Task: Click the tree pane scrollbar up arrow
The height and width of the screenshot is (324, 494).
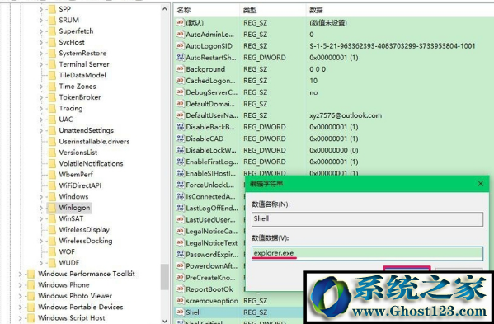Action: click(x=165, y=9)
